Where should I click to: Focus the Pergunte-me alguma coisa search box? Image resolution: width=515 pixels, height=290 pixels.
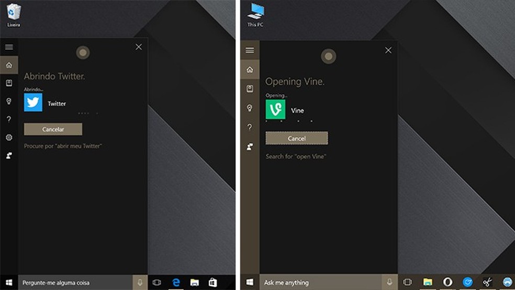point(75,283)
